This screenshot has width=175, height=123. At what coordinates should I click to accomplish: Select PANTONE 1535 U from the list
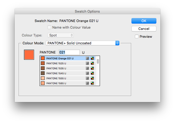pos(68,68)
